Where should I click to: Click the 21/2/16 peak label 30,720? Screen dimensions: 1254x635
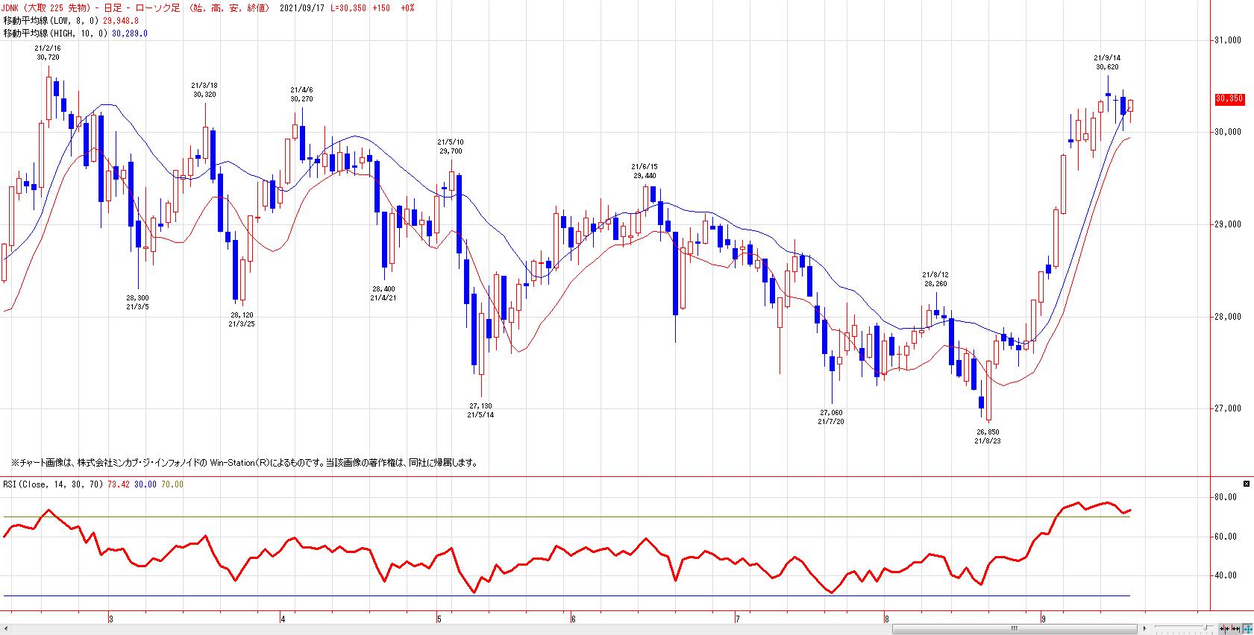[x=48, y=57]
